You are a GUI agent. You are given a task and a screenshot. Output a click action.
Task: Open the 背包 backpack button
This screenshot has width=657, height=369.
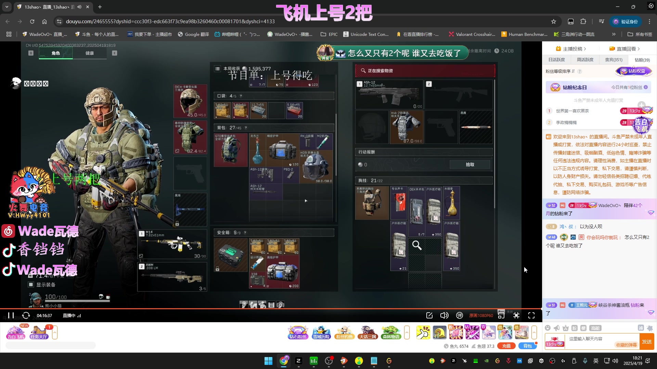[528, 346]
